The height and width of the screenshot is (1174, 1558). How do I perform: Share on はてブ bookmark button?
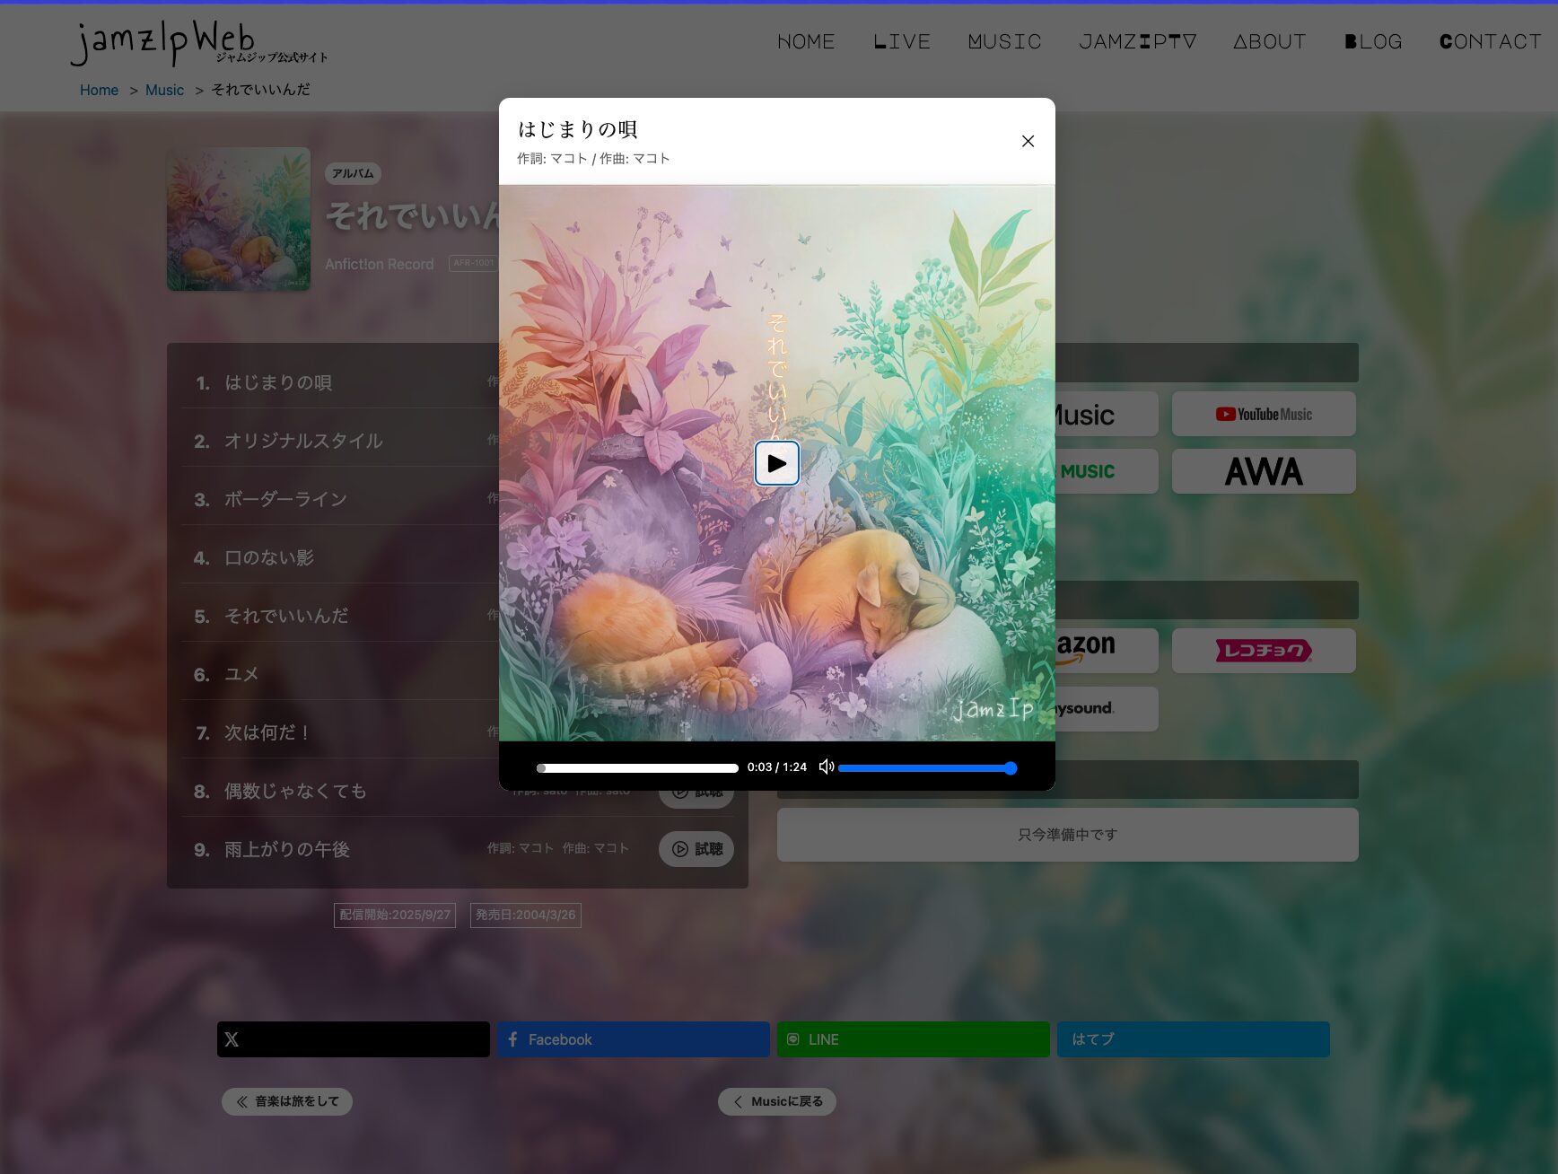pos(1193,1039)
